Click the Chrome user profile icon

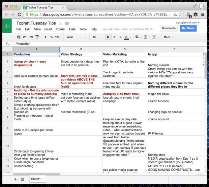click(x=202, y=6)
